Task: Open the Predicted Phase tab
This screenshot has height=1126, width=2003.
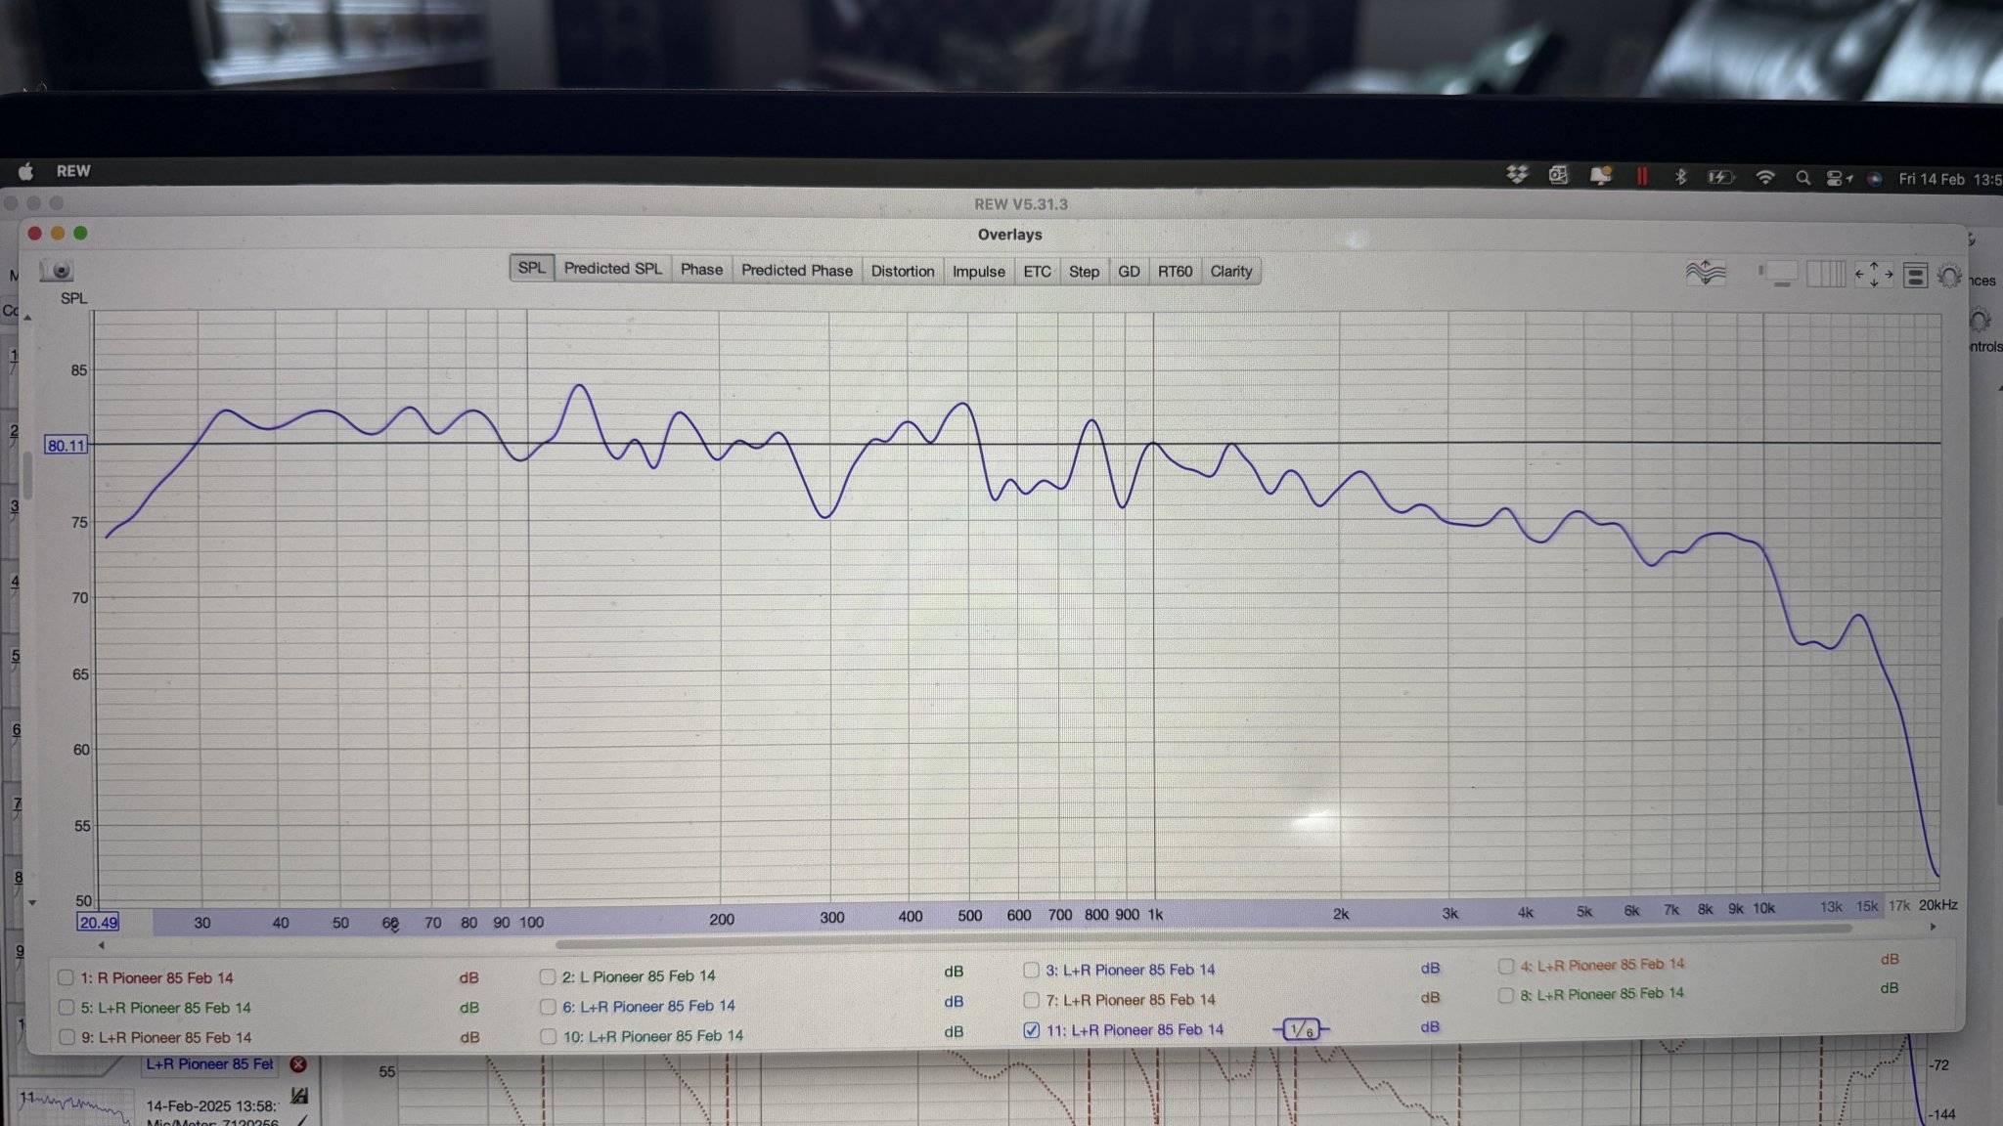Action: 797,271
